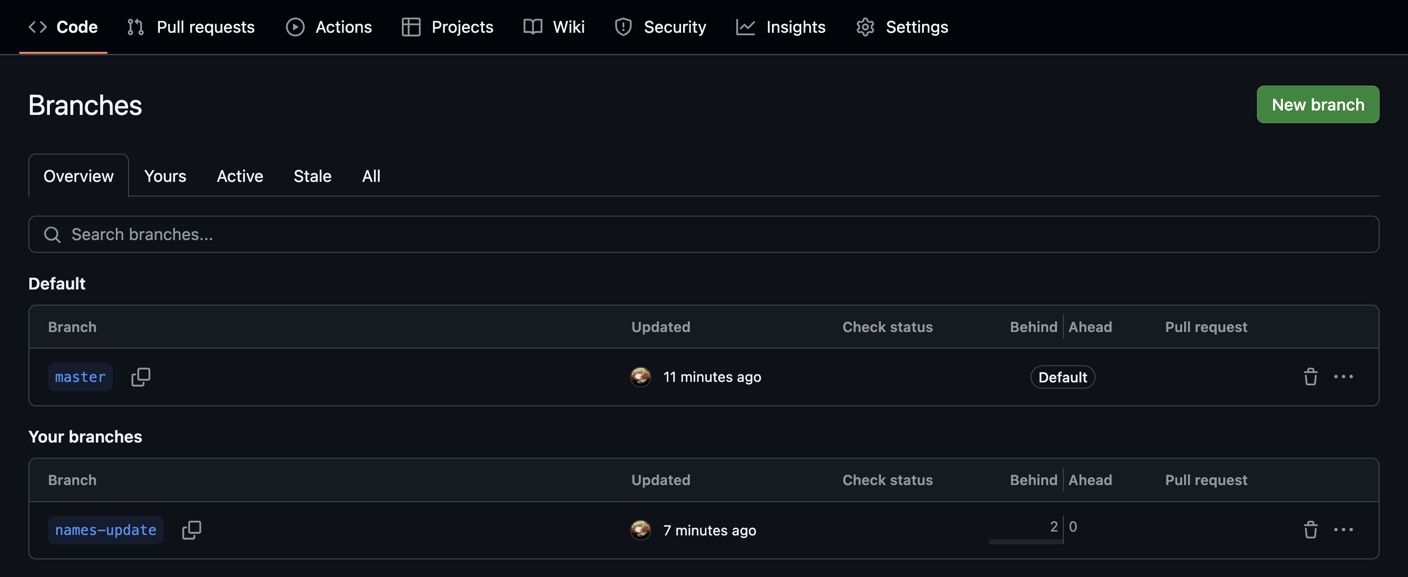Delete the names-update branch via trash icon
Screen dimensions: 1408x577
(1310, 530)
